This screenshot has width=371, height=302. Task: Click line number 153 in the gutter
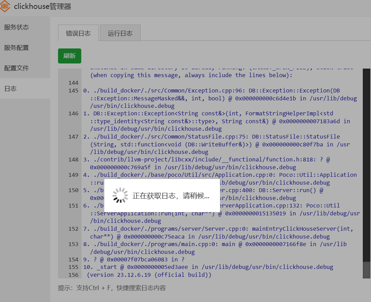[x=73, y=244]
